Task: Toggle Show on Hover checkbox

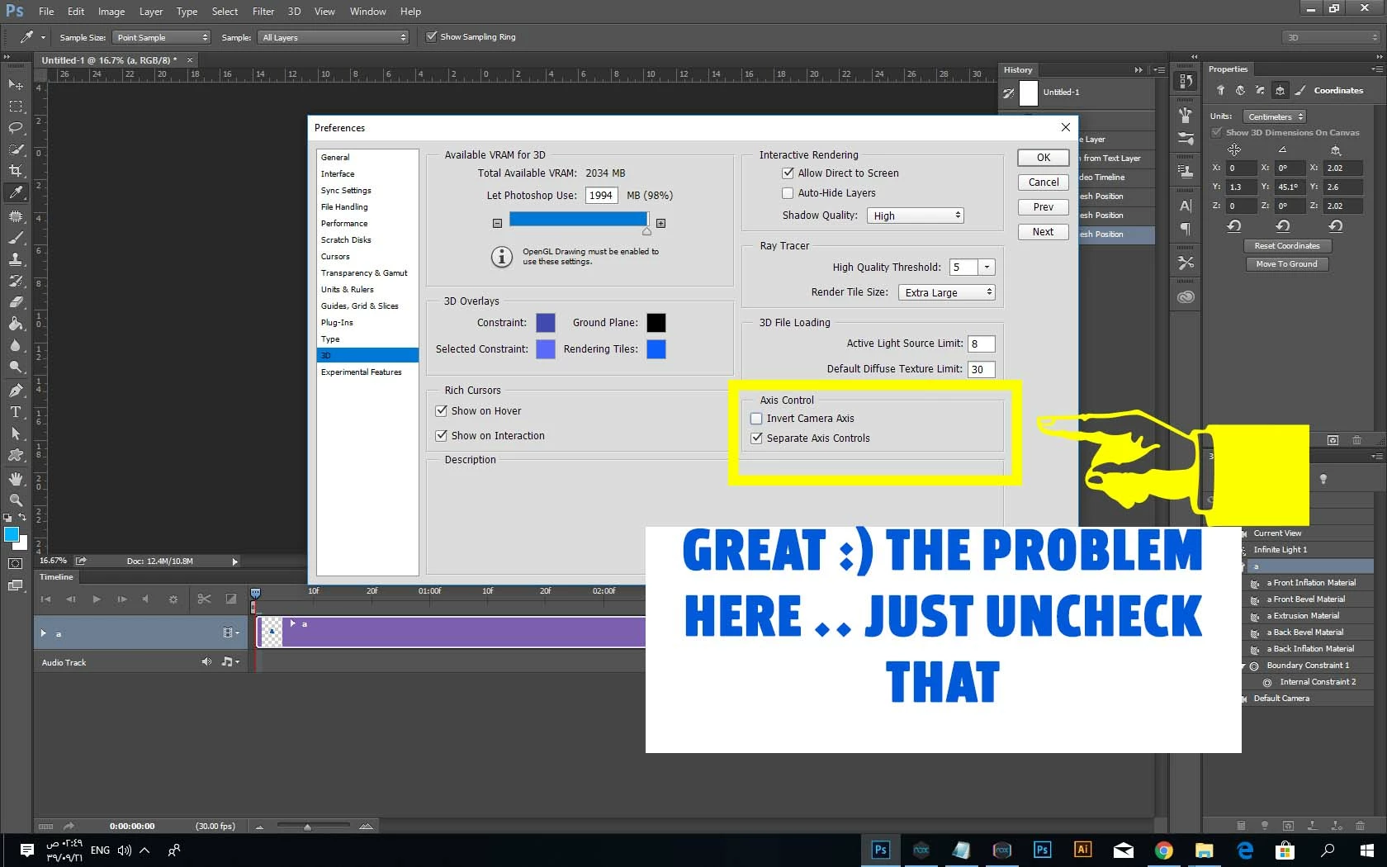Action: coord(441,411)
